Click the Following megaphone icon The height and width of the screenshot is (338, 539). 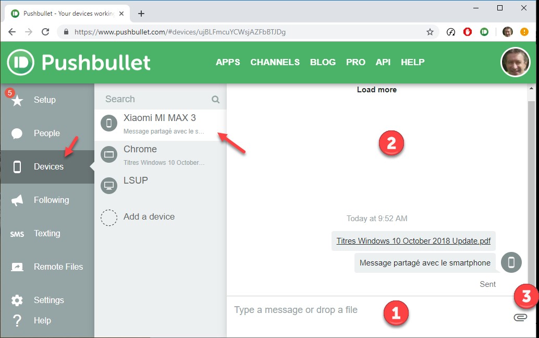pos(17,200)
